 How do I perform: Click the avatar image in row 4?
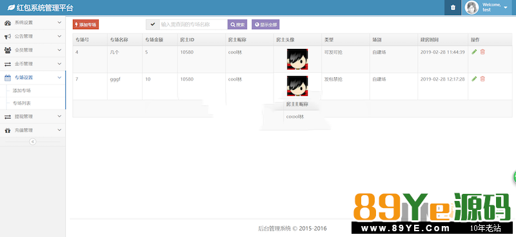(x=297, y=59)
